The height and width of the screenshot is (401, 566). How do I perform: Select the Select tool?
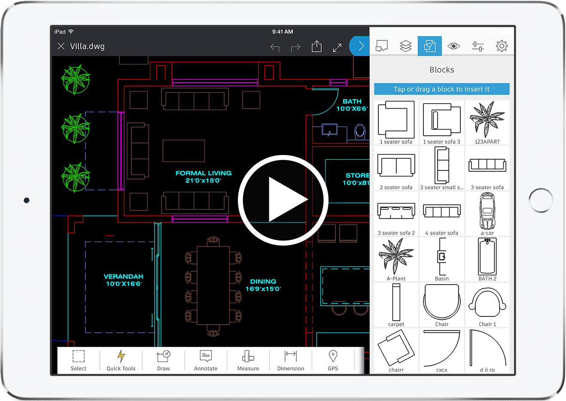[x=79, y=360]
